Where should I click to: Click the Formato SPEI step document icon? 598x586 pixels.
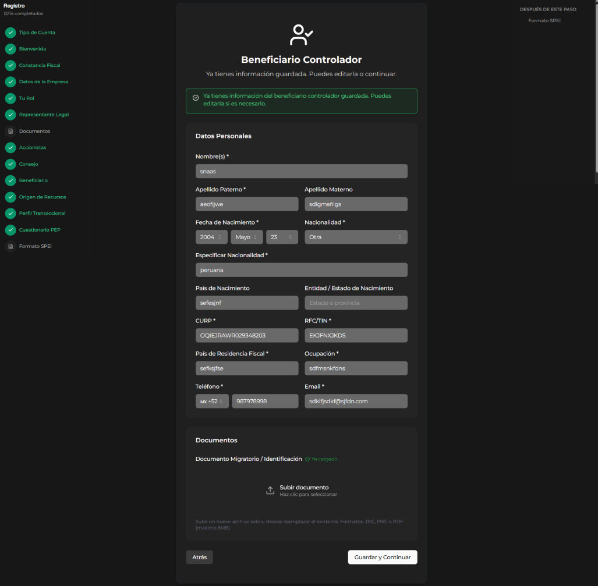(x=10, y=246)
